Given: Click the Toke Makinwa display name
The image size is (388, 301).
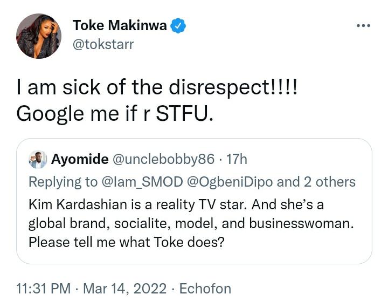Looking at the screenshot, I should (119, 25).
